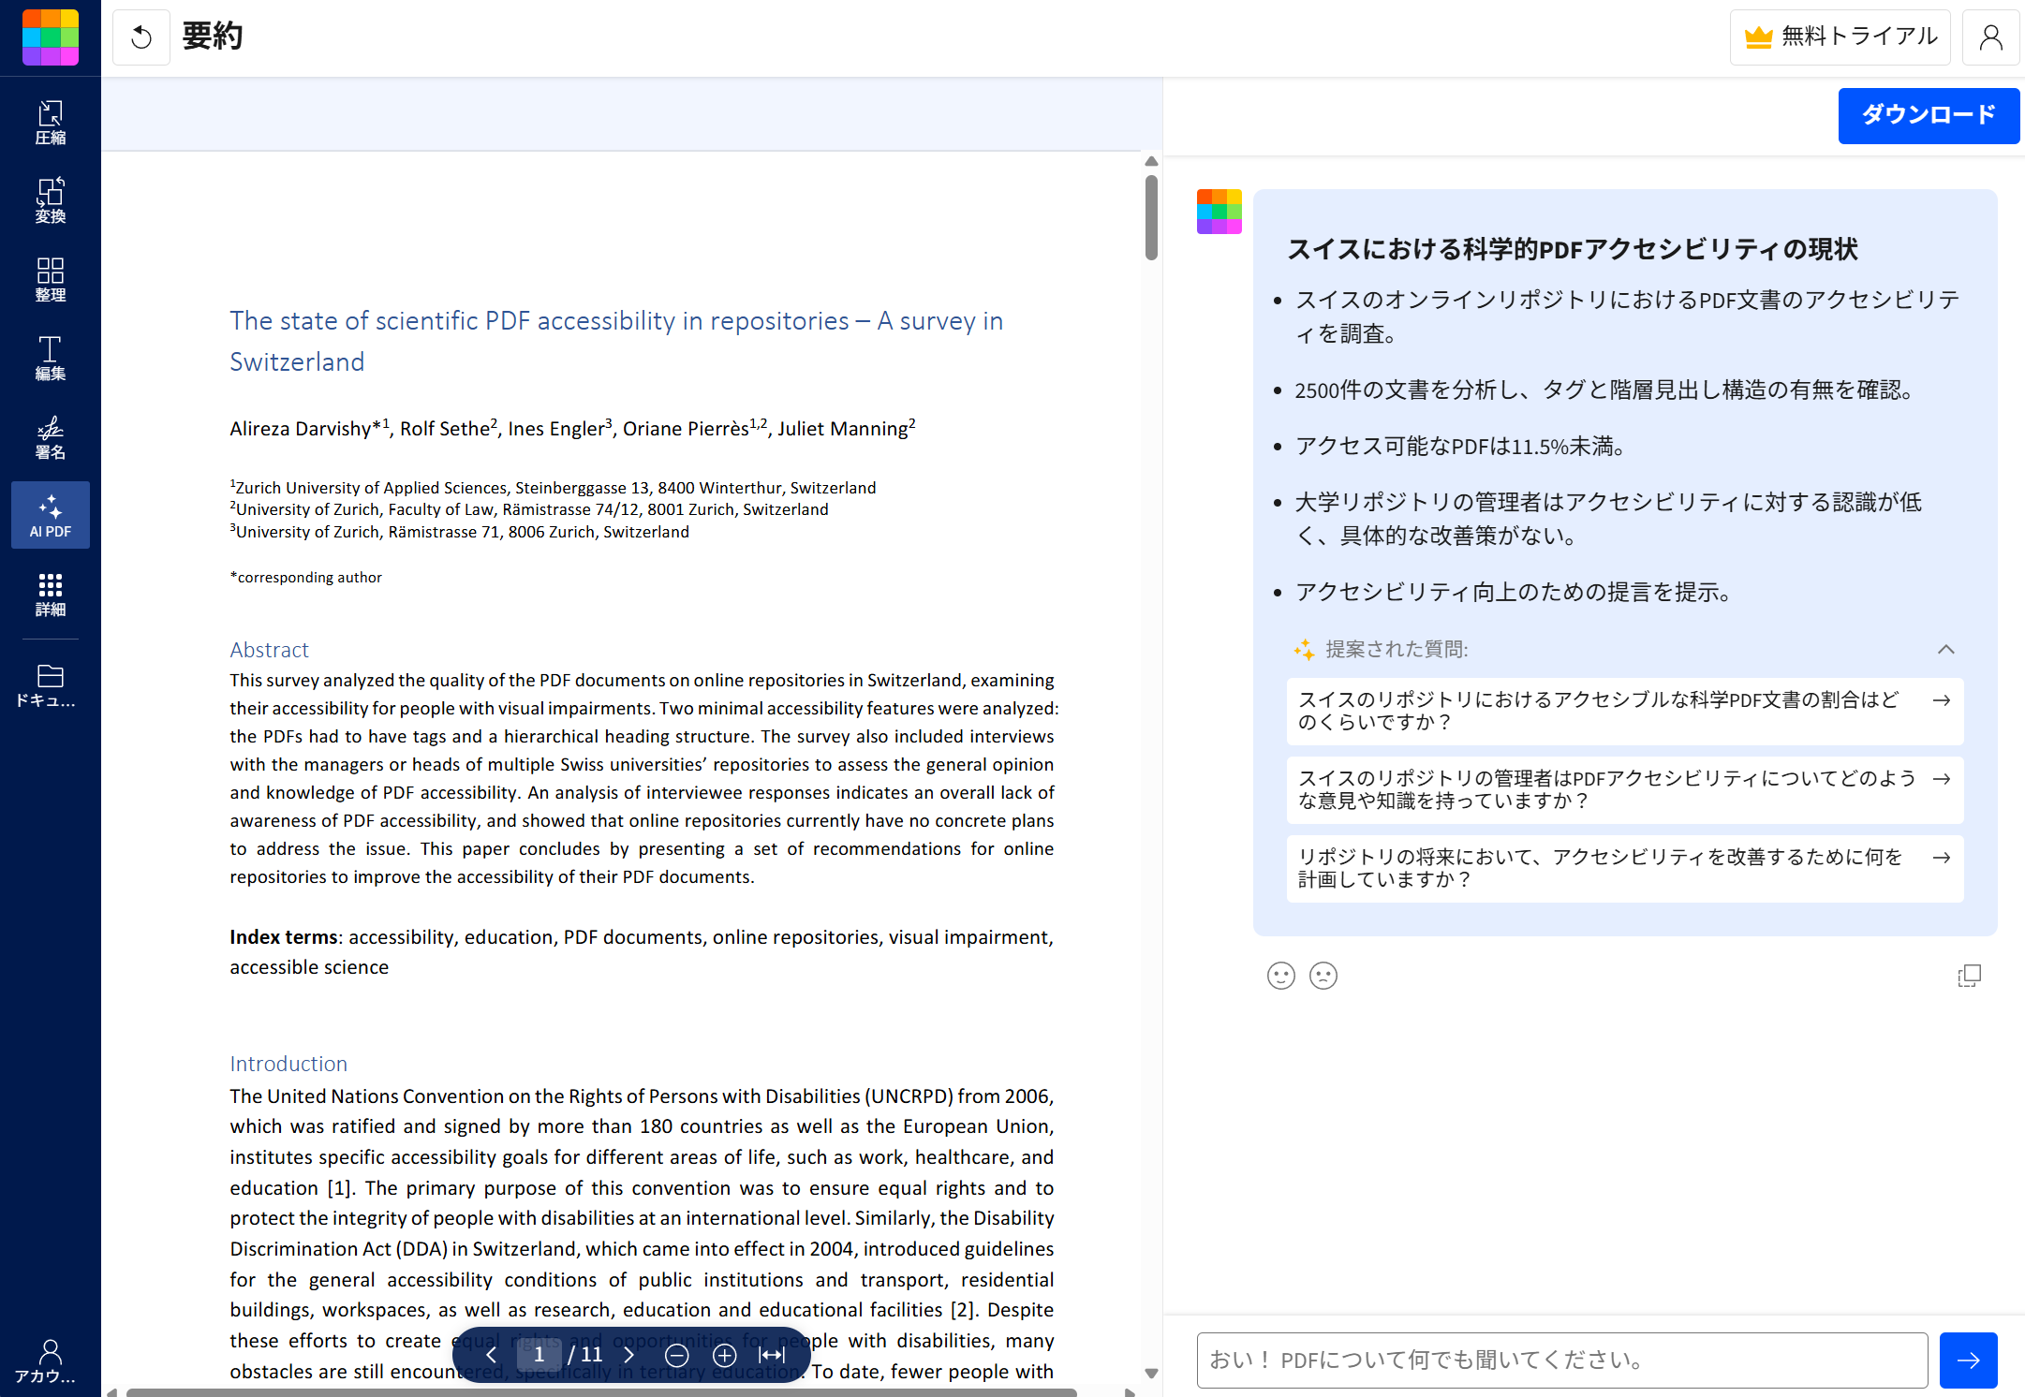Open the Sign (署名) tool
The height and width of the screenshot is (1397, 2025).
[x=51, y=436]
